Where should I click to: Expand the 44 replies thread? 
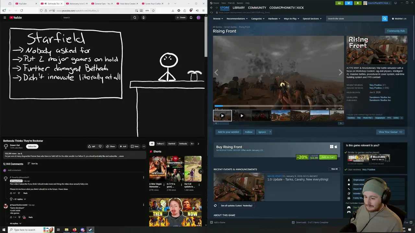[x=16, y=223]
